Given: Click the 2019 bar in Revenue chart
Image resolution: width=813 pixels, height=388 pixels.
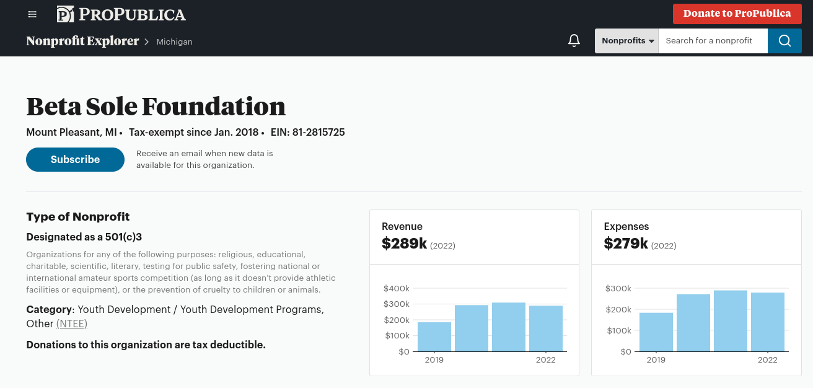Looking at the screenshot, I should pos(434,337).
